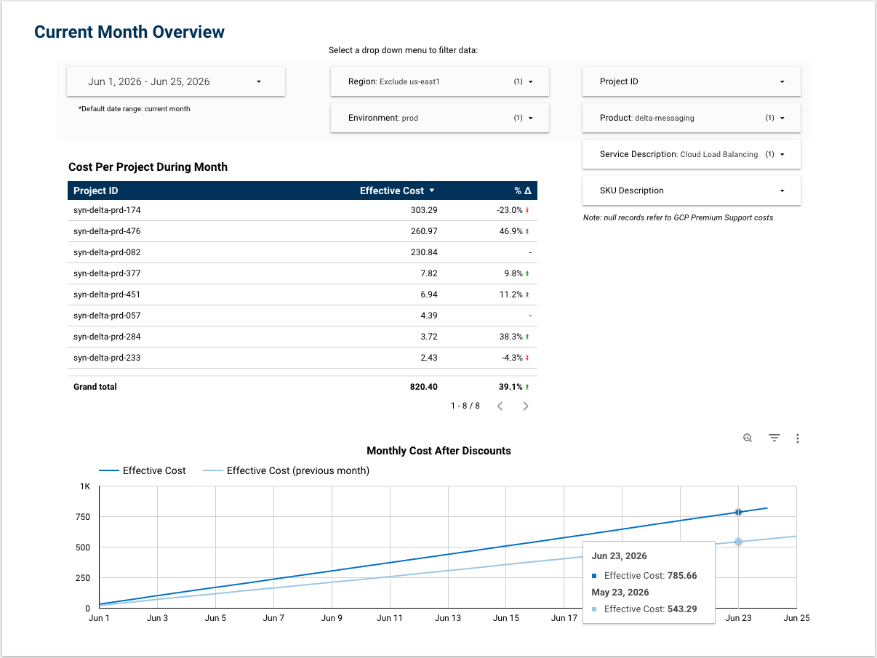
Task: Click the 1 - 8 / 8 pagination text
Action: (465, 406)
